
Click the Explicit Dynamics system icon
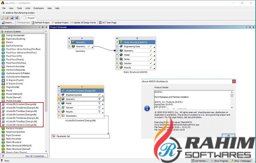point(3,46)
